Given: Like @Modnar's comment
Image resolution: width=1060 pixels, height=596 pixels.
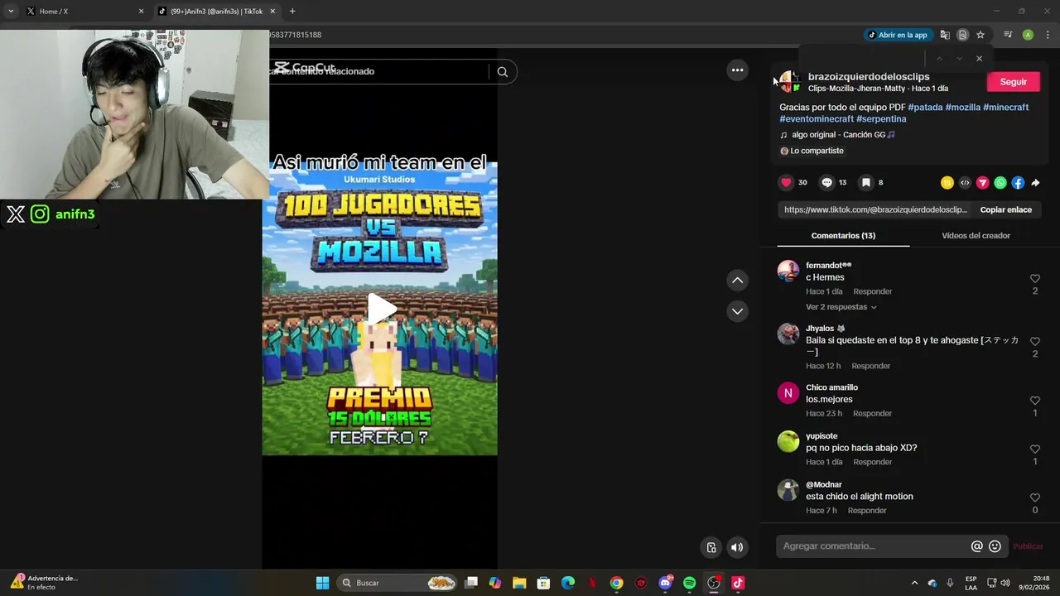Looking at the screenshot, I should click(x=1034, y=498).
